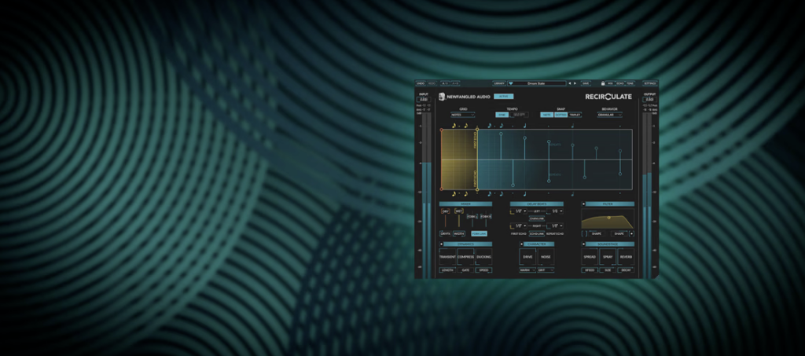Click the filter curve handle

(x=609, y=218)
